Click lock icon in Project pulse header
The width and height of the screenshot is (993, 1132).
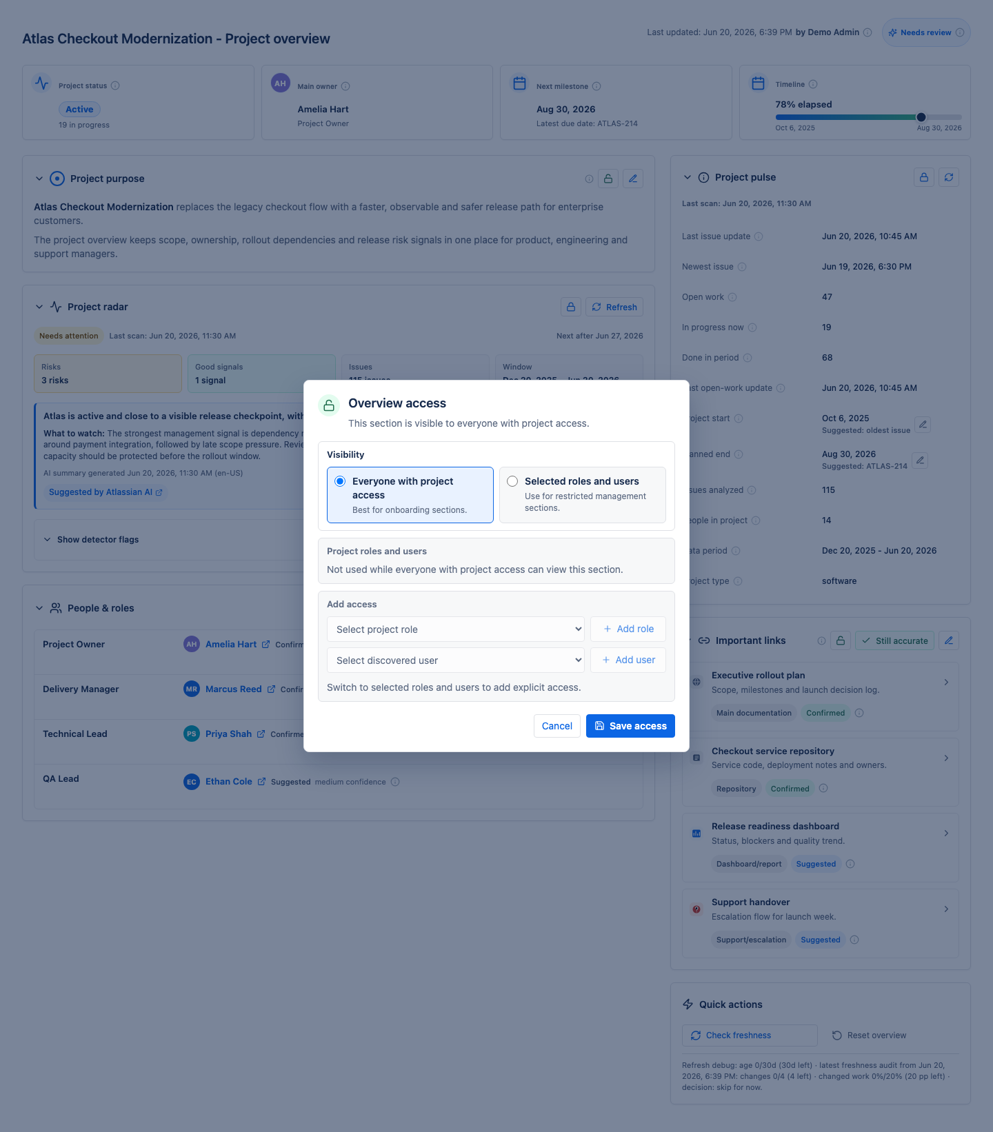pos(924,177)
